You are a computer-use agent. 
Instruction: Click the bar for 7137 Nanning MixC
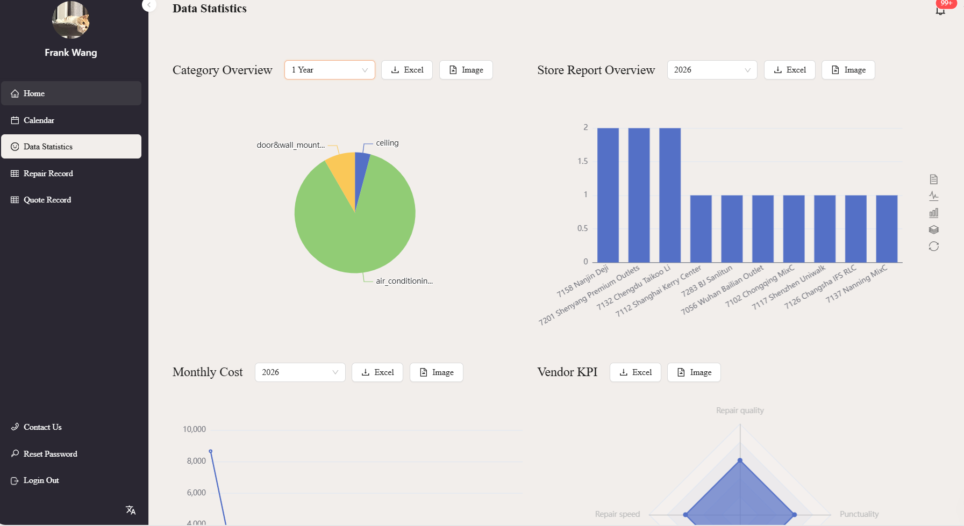tap(887, 229)
